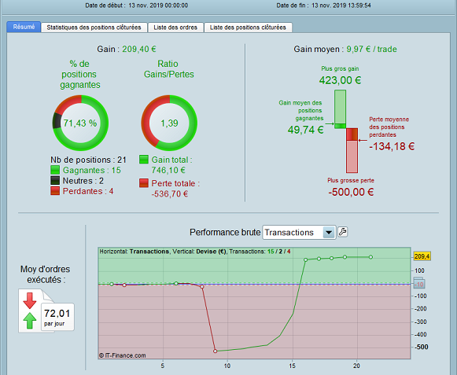This screenshot has height=375, width=457.
Task: Click the last data point of equity curve
Action: pyautogui.click(x=370, y=257)
